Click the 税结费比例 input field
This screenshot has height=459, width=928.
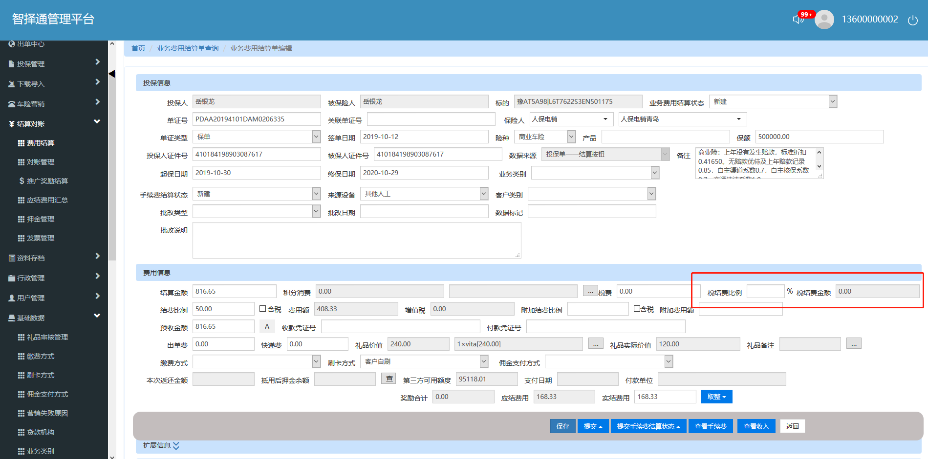765,291
